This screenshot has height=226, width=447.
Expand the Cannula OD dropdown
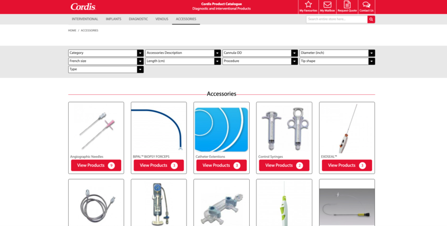[x=260, y=53]
